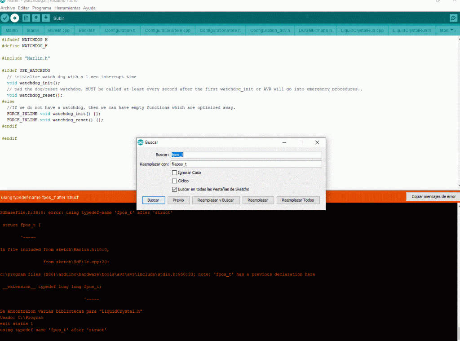
Task: Click the New sketch icon
Action: (x=26, y=18)
